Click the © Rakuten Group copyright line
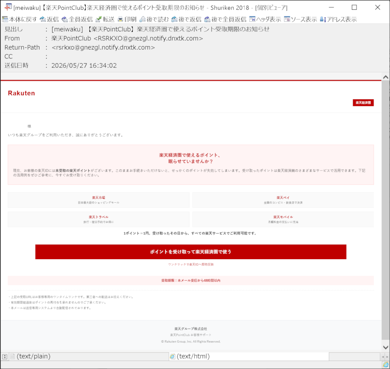Image resolution: width=390 pixels, height=369 pixels. pyautogui.click(x=191, y=341)
